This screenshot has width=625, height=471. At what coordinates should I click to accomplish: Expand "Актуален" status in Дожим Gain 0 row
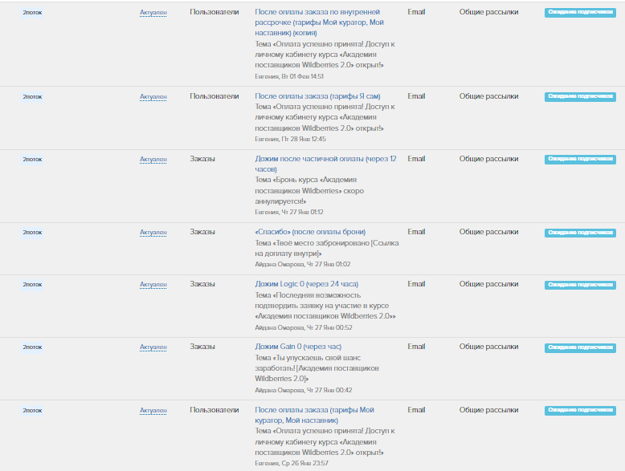tap(153, 347)
